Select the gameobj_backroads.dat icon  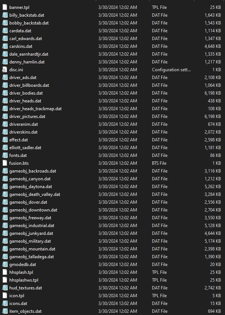click(x=5, y=171)
